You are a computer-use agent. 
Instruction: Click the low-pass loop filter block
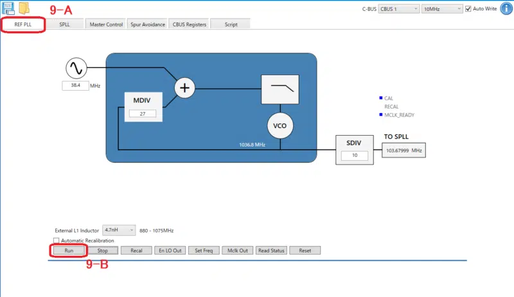point(279,89)
